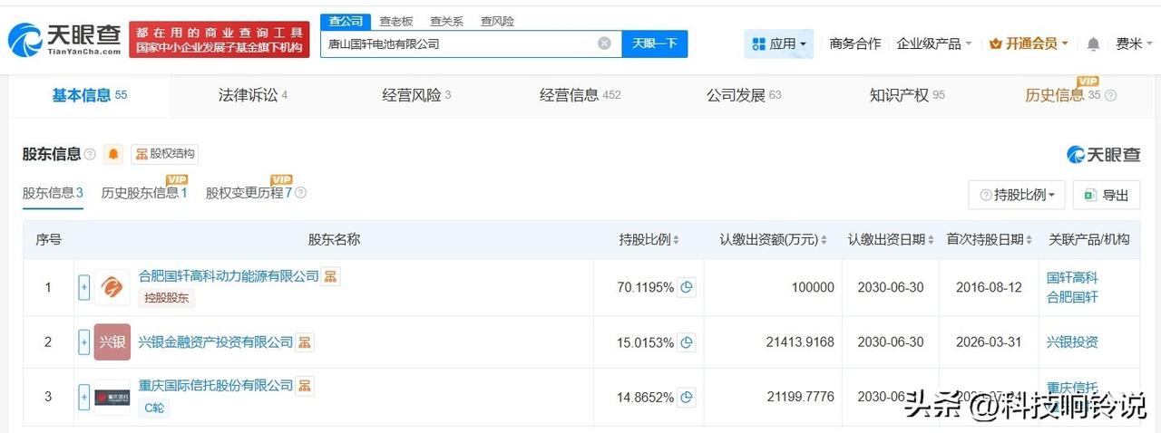The image size is (1161, 433).
Task: Click 重庆信托 company logo thumbnail
Action: coord(112,397)
